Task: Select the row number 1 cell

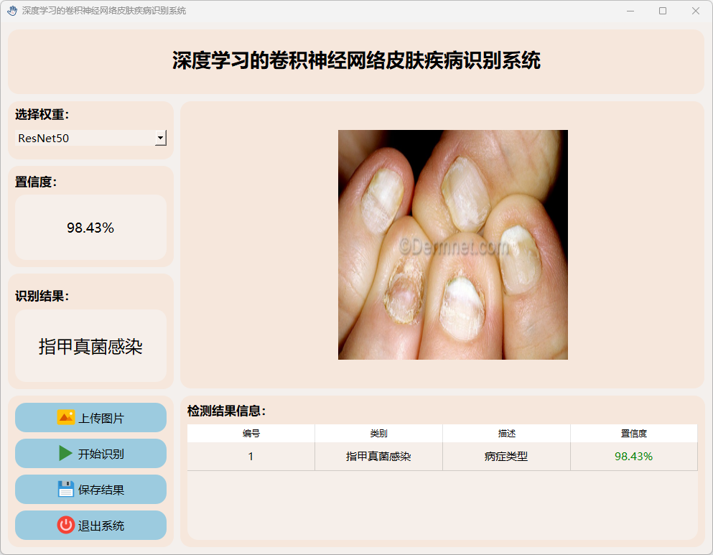Action: (251, 457)
